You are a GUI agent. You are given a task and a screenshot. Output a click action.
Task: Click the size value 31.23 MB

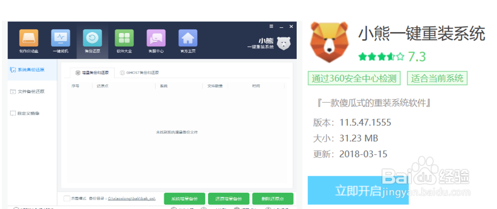click(x=359, y=138)
